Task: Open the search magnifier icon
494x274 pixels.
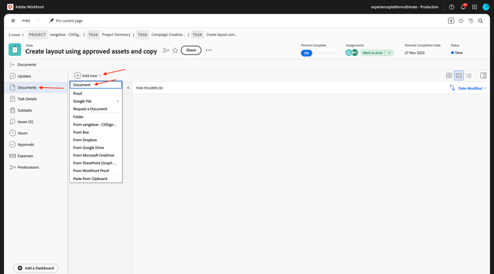Action: 480,21
